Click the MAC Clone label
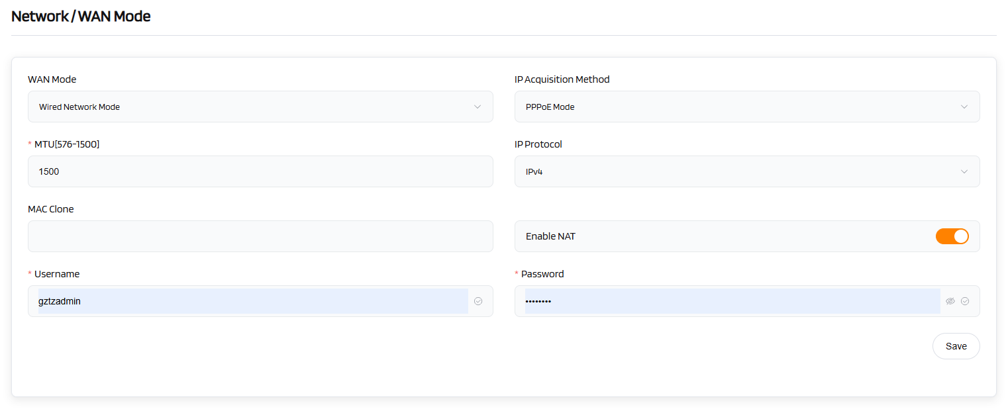 pyautogui.click(x=51, y=209)
